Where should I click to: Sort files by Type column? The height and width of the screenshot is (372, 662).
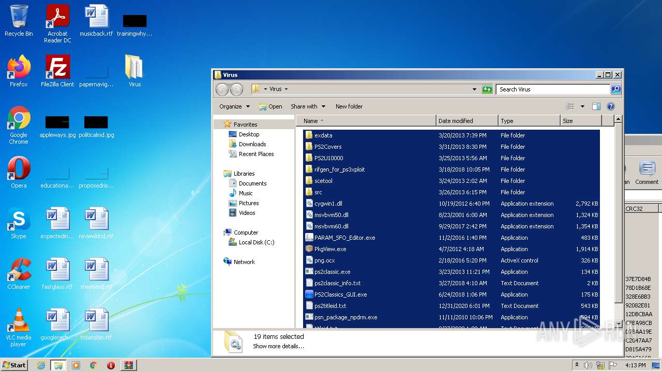tap(530, 121)
